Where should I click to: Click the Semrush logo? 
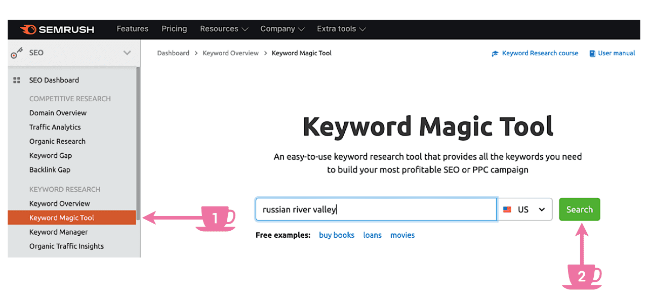(57, 29)
